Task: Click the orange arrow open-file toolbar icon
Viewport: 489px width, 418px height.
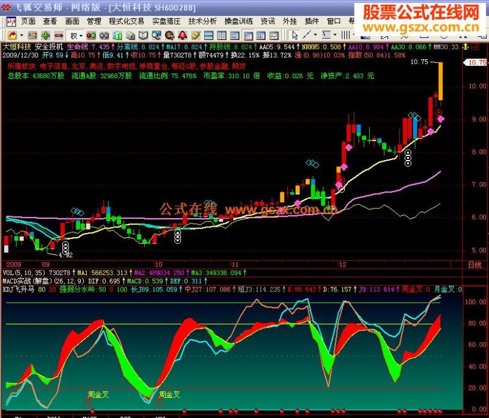Action: (x=12, y=35)
